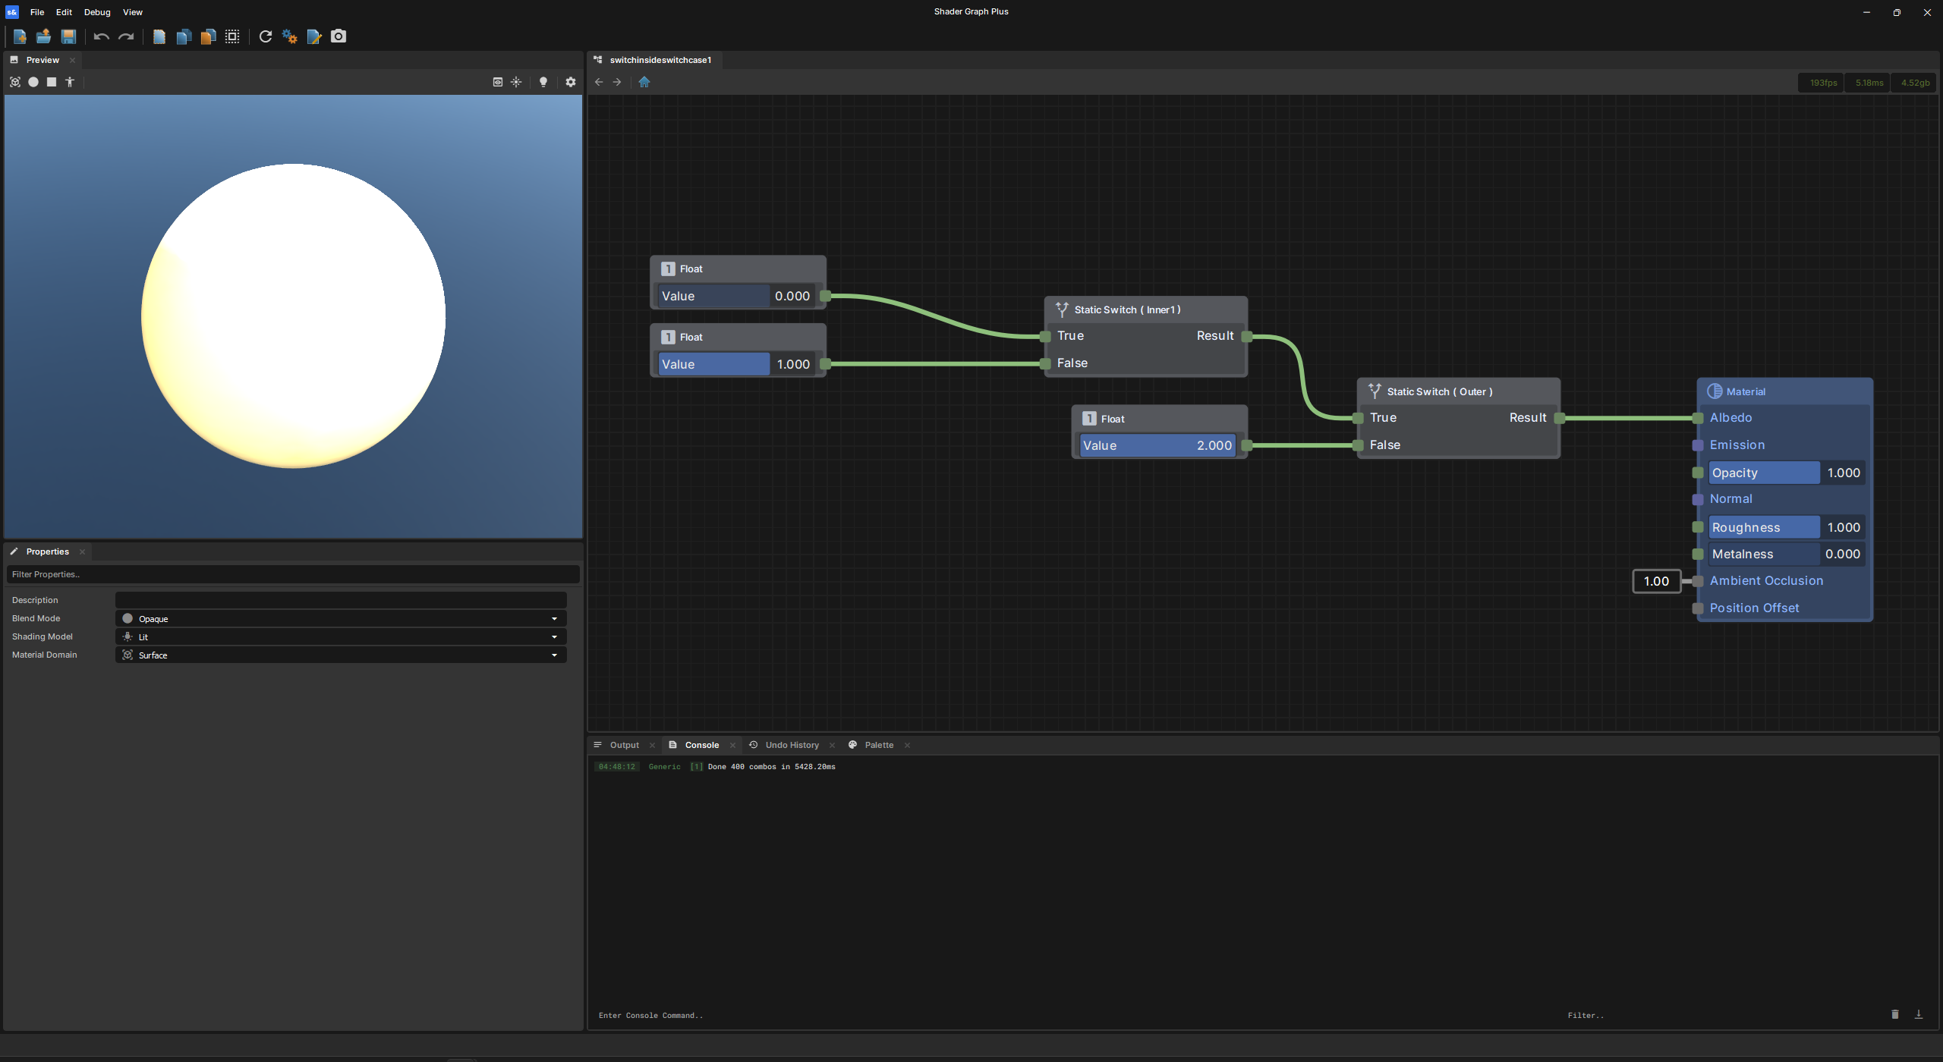Select the Material node header
This screenshot has width=1943, height=1062.
point(1784,391)
